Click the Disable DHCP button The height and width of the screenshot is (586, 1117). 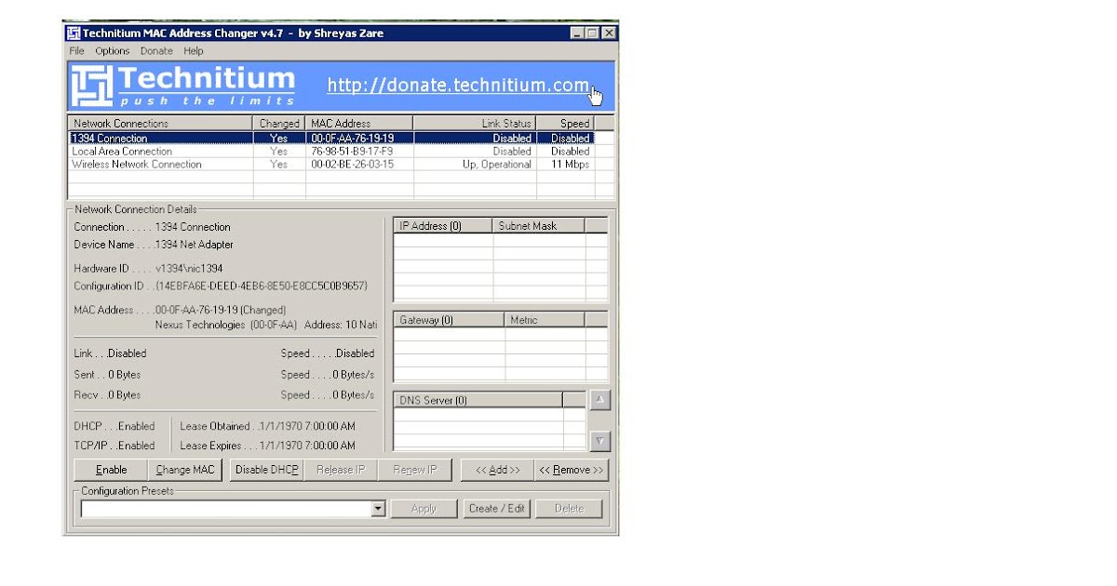pos(267,470)
